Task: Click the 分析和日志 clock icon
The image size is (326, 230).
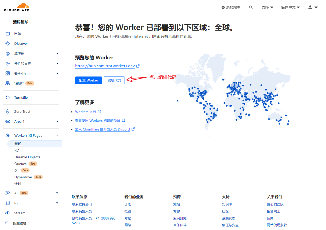Action: pyautogui.click(x=8, y=63)
